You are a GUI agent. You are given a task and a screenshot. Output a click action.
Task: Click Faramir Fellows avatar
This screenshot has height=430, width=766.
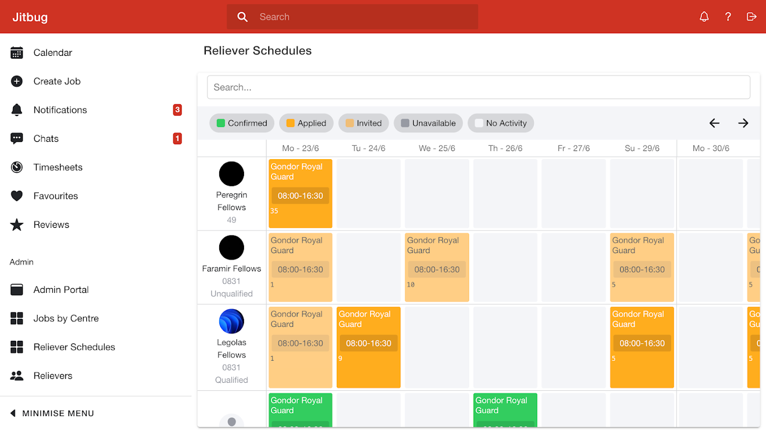pos(232,248)
